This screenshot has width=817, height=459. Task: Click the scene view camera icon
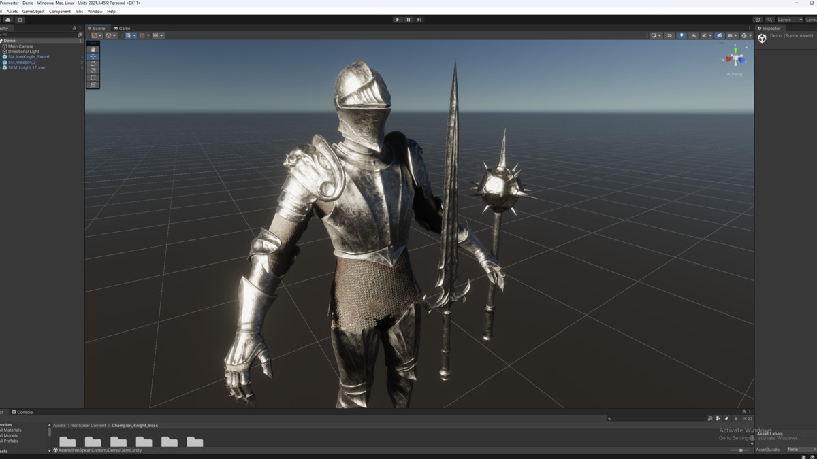click(731, 35)
